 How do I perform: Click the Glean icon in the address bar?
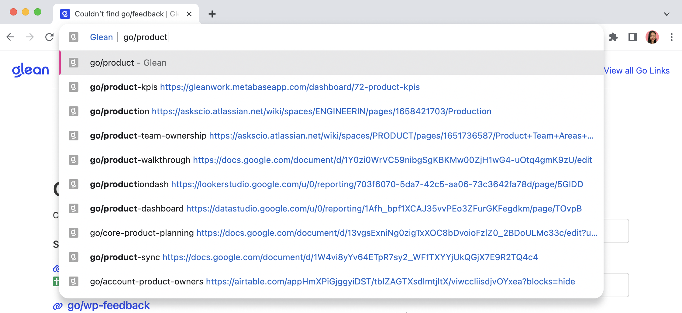(x=74, y=37)
